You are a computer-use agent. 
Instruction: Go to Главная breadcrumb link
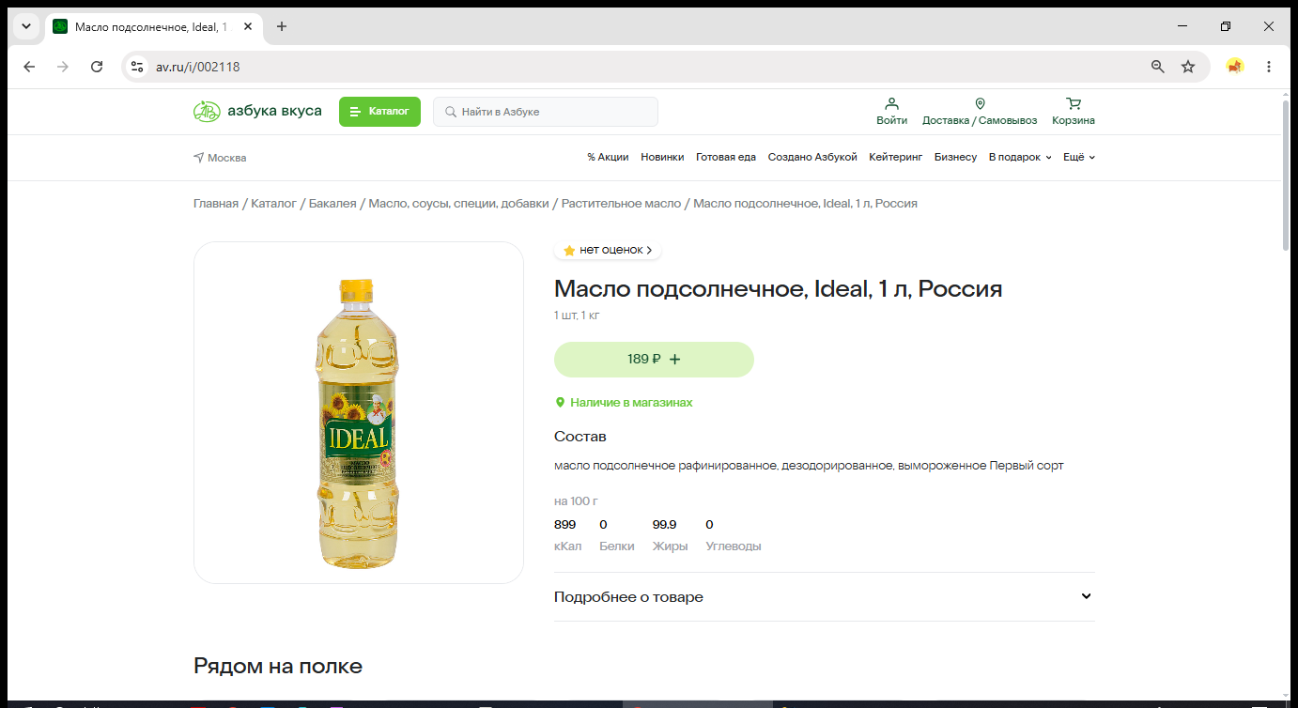[x=216, y=204]
